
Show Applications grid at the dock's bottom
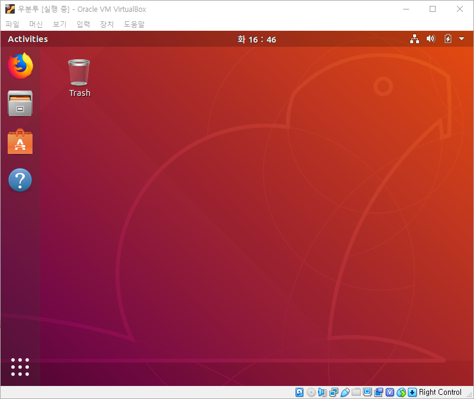pos(20,367)
